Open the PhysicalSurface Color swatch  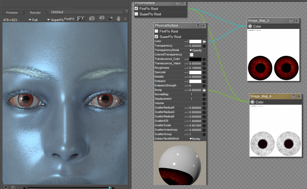click(x=195, y=41)
